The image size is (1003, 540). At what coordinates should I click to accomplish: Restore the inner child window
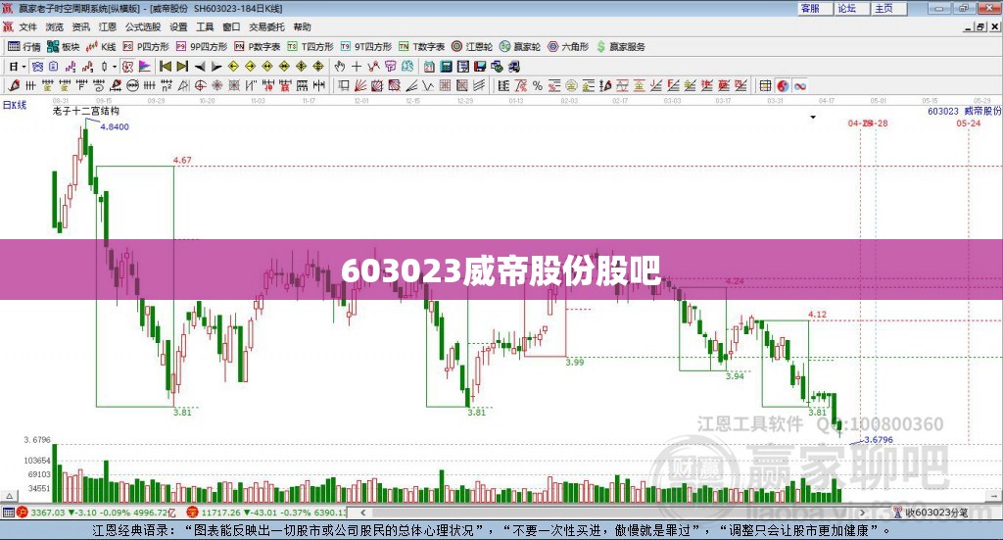(981, 26)
